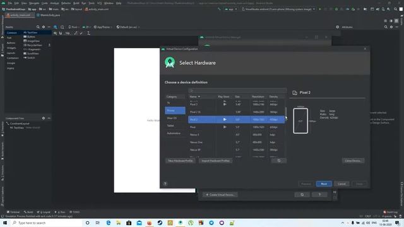The width and height of the screenshot is (404, 227).
Task: Click the refresh icon in AVD Manager window
Action: [302, 195]
